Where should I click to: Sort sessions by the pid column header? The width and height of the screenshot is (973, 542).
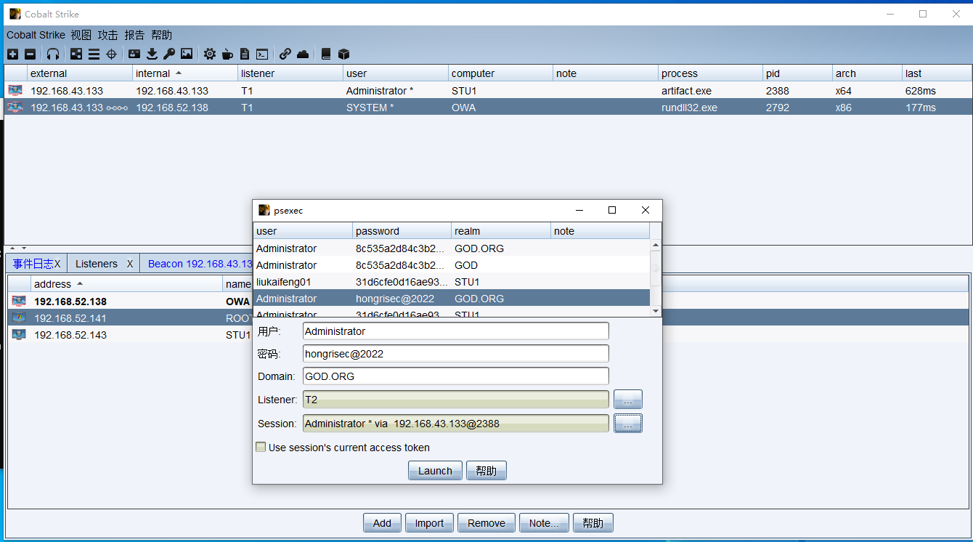coord(797,73)
